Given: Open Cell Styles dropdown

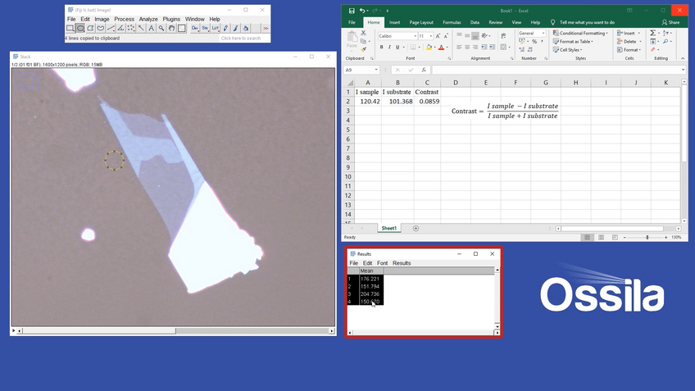Looking at the screenshot, I should (x=568, y=50).
